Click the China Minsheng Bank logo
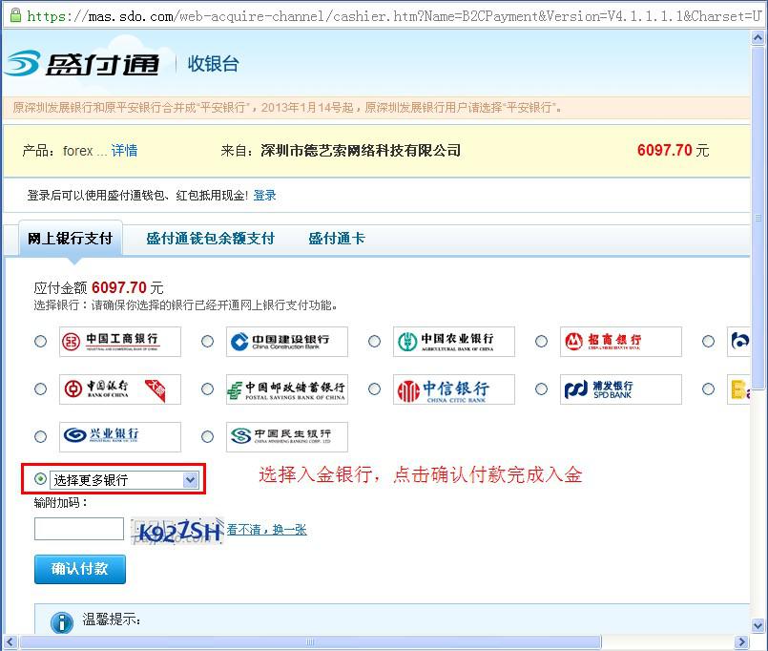Viewport: 768px width, 651px height. point(287,437)
